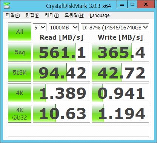The height and width of the screenshot is (143, 157).
Task: Click the CrystalDiskMark app icon in title bar
Action: tap(7, 6)
